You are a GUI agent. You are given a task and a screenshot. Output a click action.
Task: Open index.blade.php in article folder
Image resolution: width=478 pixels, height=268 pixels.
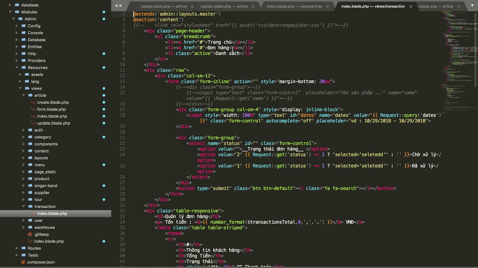point(52,116)
